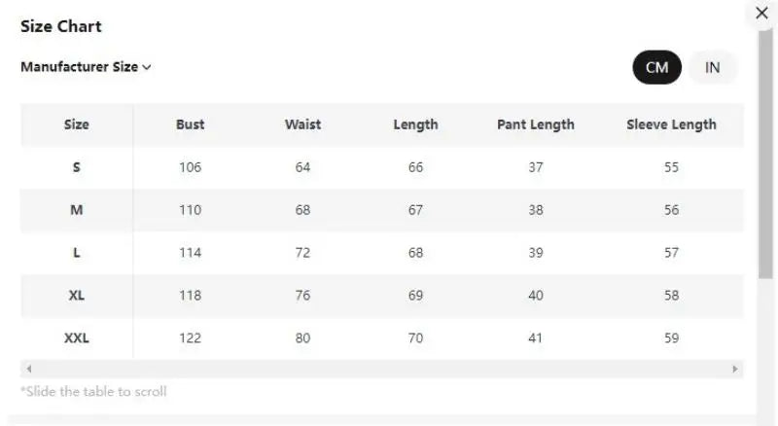Select the Waist column header
Viewport: 778px width, 426px height.
pos(302,124)
